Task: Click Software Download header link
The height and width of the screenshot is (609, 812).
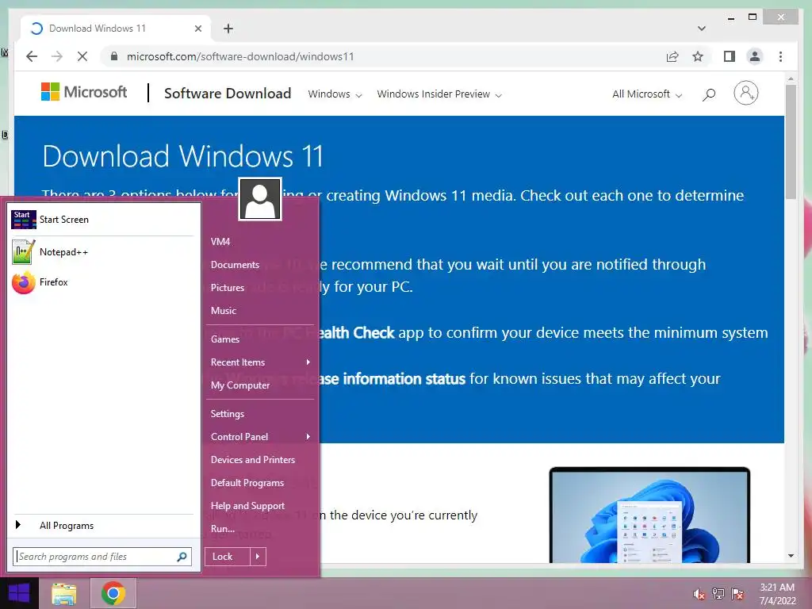Action: [228, 94]
